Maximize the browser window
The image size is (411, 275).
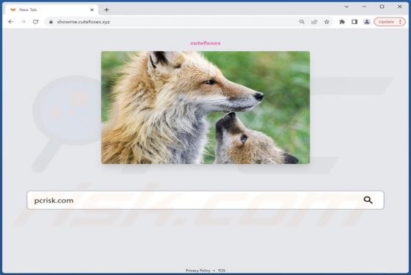pos(382,7)
